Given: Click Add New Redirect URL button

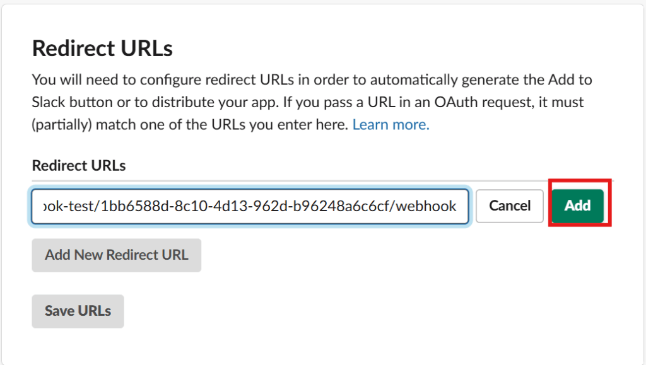Looking at the screenshot, I should click(116, 255).
